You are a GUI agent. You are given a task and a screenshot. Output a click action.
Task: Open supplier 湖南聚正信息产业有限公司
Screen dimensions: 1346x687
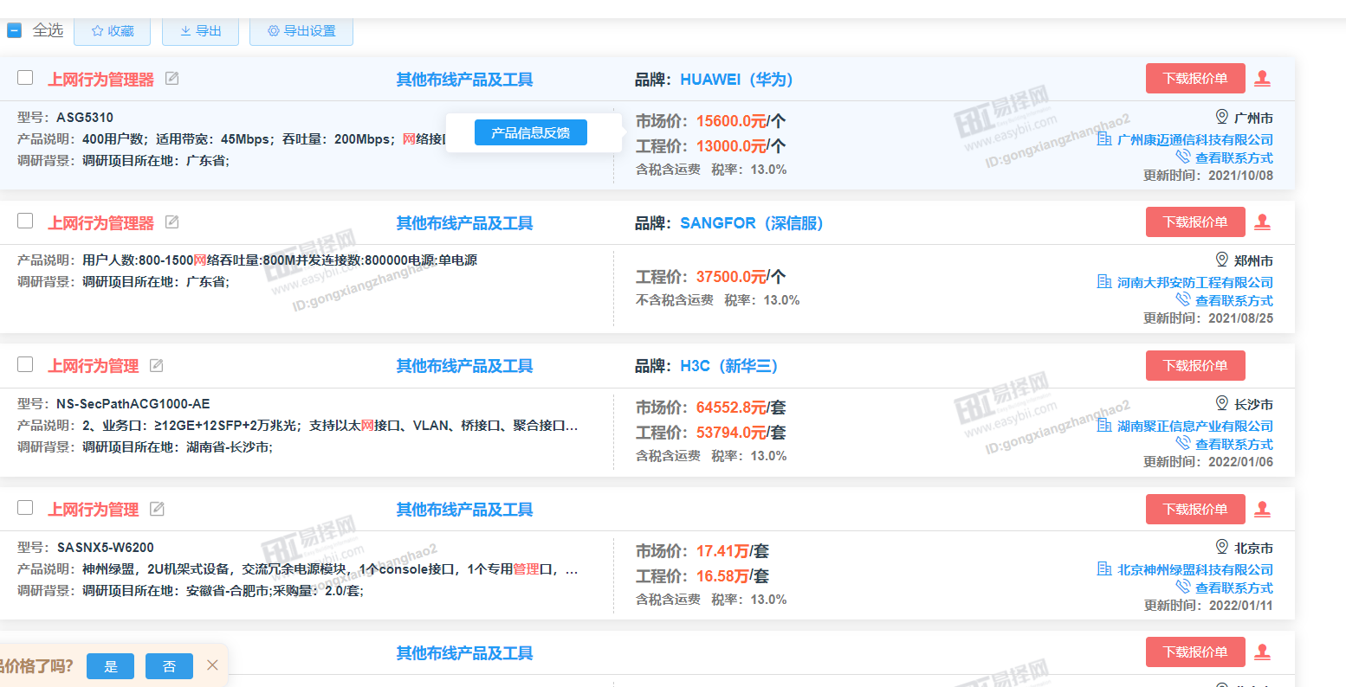1195,427
